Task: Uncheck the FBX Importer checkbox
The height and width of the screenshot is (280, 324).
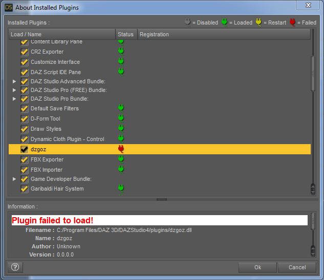Action: pyautogui.click(x=25, y=170)
